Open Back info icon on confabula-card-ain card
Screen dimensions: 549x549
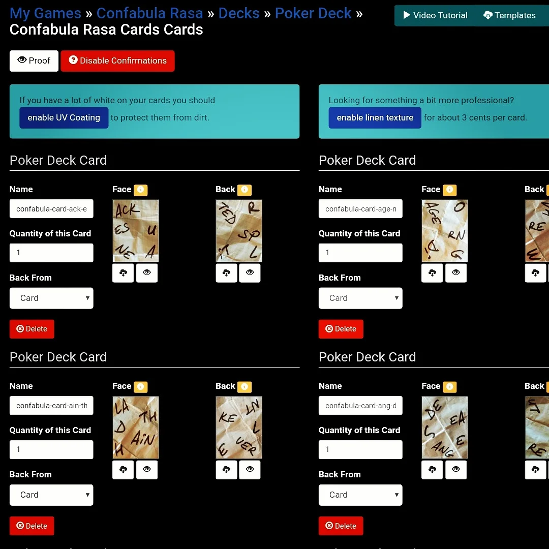tap(245, 386)
